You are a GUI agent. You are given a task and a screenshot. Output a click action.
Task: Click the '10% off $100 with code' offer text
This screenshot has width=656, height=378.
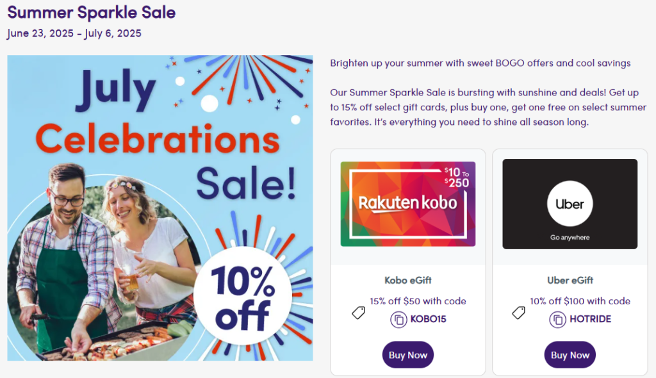(x=580, y=301)
